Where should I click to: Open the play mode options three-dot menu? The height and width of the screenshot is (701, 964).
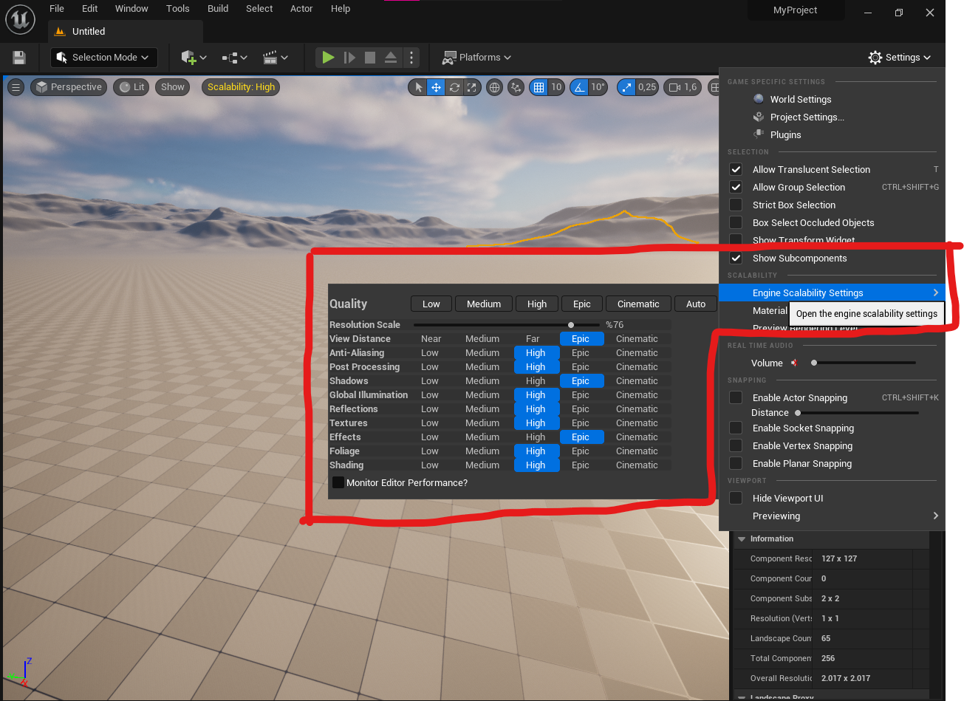click(x=412, y=57)
